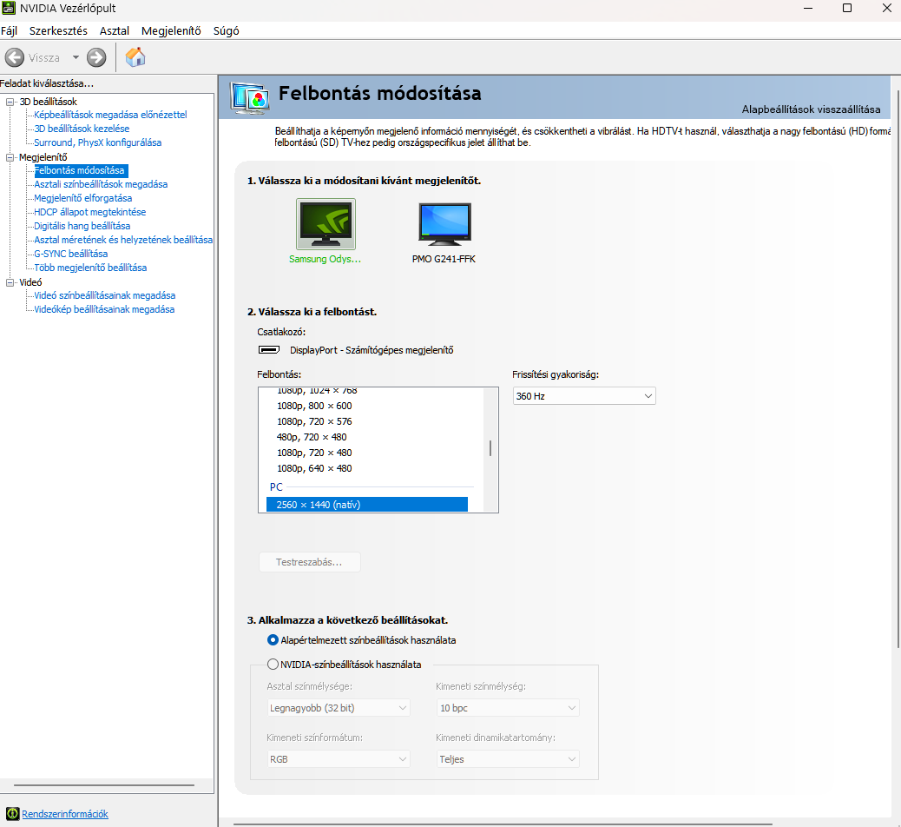Select the PMO G241-FFK monitor icon
Screen dimensions: 901x827
pos(444,224)
